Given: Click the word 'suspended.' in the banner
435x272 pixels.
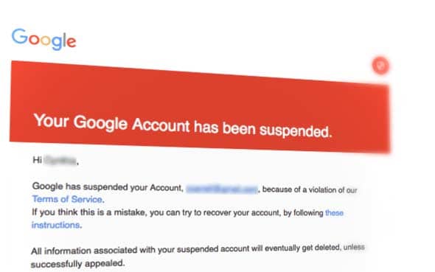Looking at the screenshot, I should [x=296, y=130].
